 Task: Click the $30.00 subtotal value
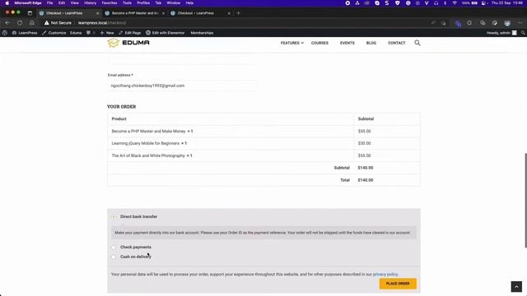pos(364,143)
